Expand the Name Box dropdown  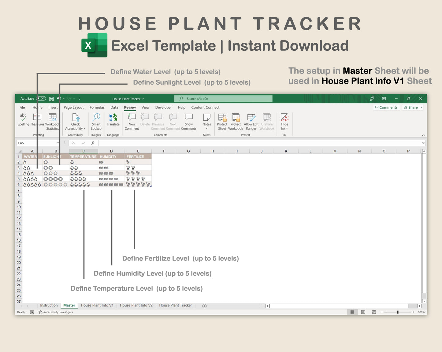[58, 143]
